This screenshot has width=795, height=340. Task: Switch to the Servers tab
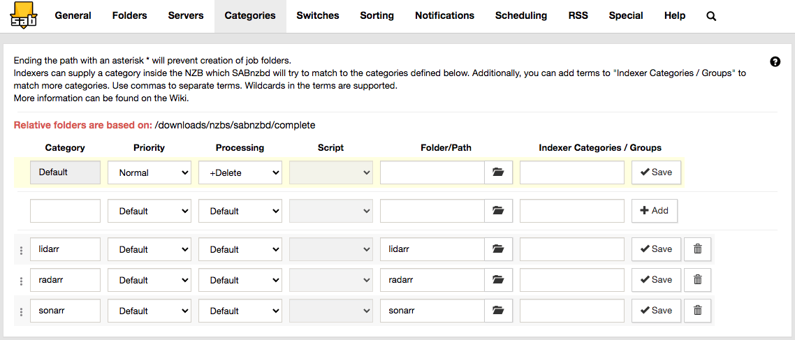click(x=186, y=15)
